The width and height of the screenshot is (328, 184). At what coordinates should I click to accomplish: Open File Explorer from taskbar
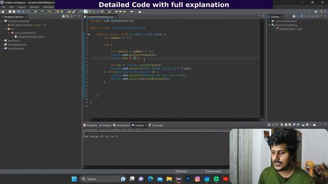169,179
